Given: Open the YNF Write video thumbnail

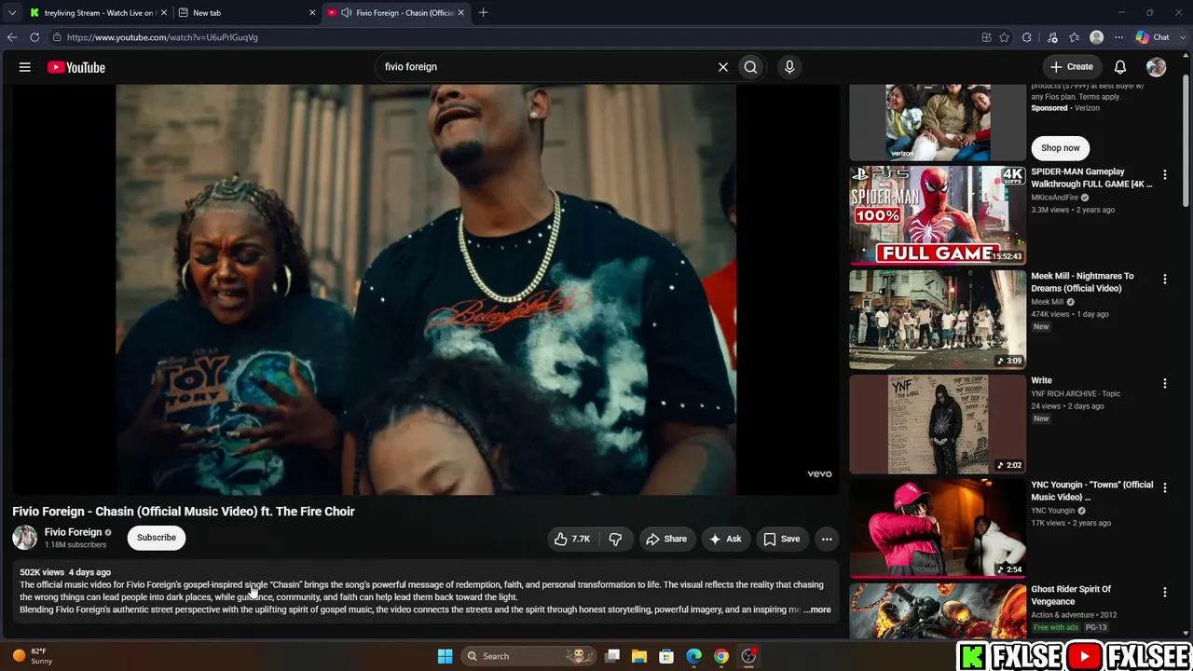Looking at the screenshot, I should 938,424.
